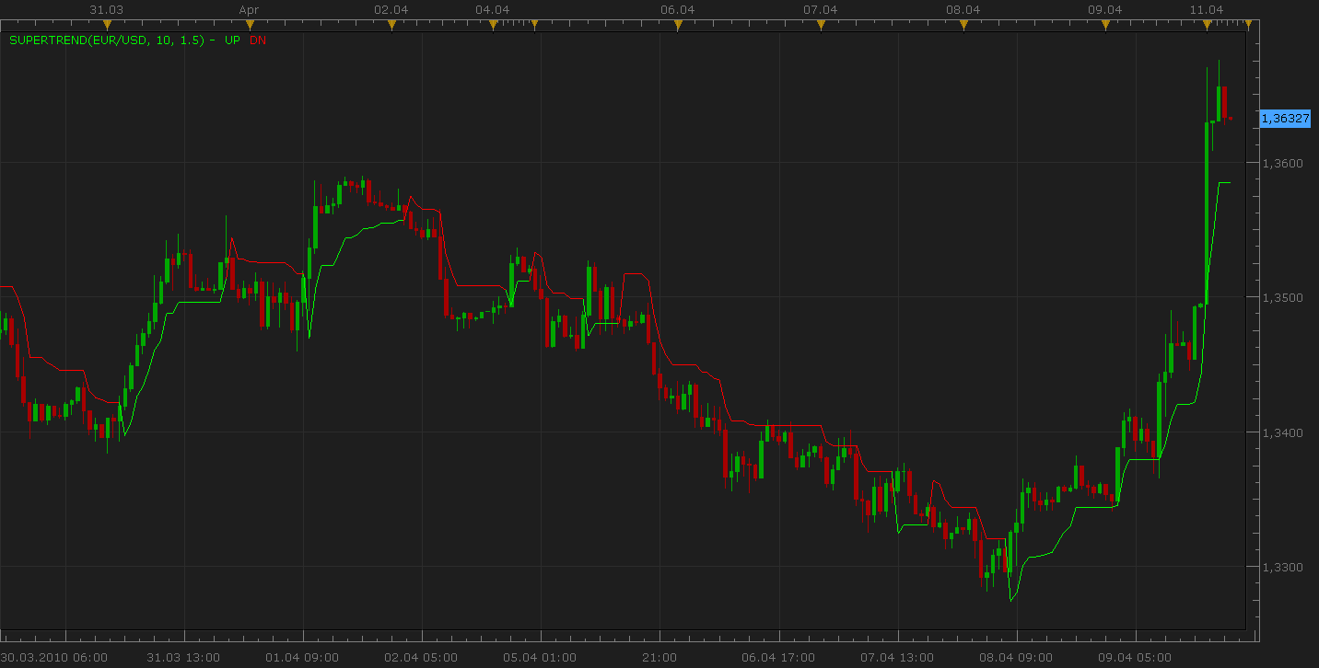
Task: Click the 05.04 01:00 time label
Action: click(541, 658)
